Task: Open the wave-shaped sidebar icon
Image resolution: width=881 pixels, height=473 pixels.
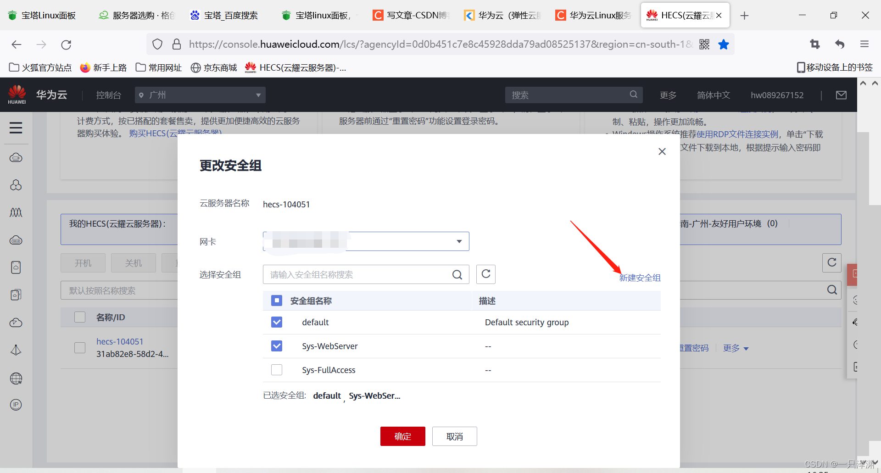Action: 16,212
